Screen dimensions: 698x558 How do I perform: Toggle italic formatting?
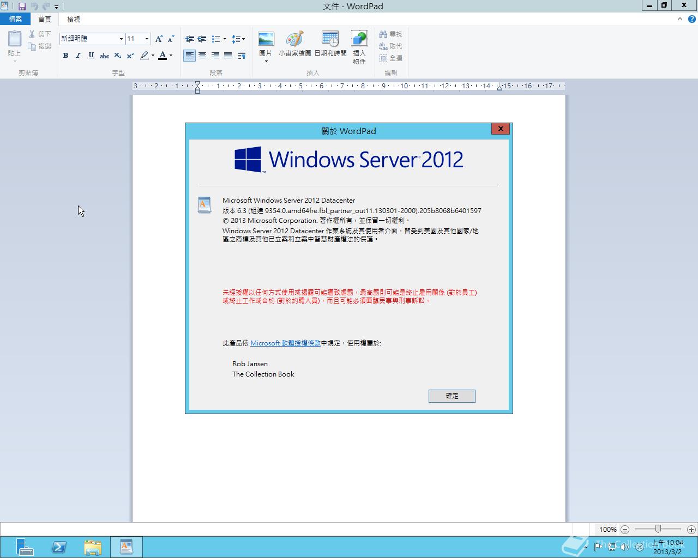pyautogui.click(x=78, y=56)
